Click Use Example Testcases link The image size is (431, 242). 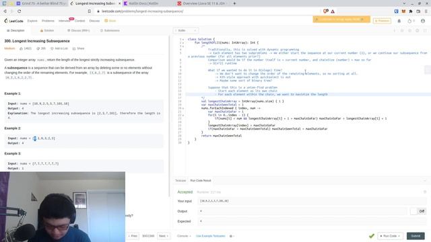[x=211, y=236]
